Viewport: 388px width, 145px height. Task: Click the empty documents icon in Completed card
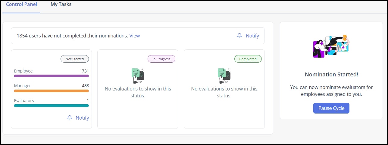click(x=224, y=76)
